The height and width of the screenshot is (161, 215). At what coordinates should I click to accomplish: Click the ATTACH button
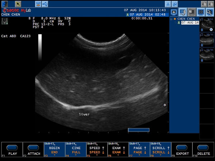tap(33, 150)
